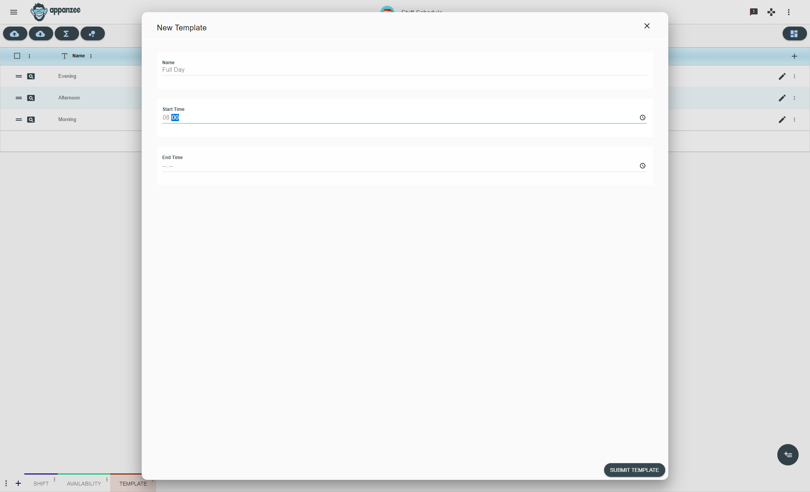
Task: Open Morning row more options
Action: click(794, 120)
